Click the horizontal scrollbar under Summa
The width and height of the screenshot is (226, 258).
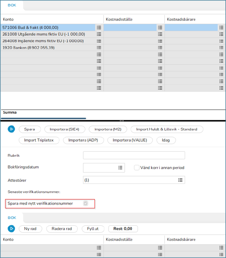click(44, 118)
